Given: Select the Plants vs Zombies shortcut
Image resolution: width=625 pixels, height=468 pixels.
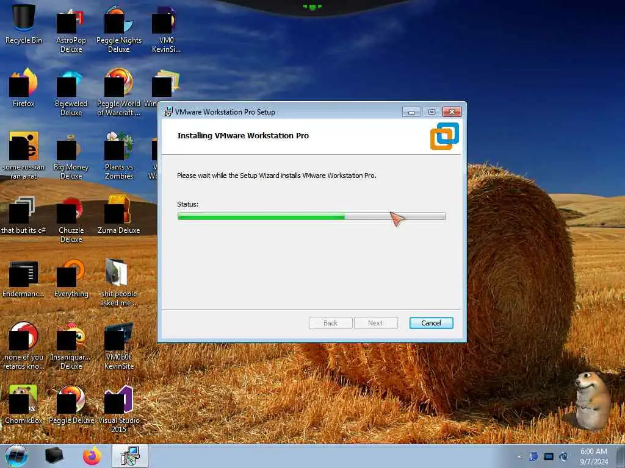Looking at the screenshot, I should pos(119,156).
